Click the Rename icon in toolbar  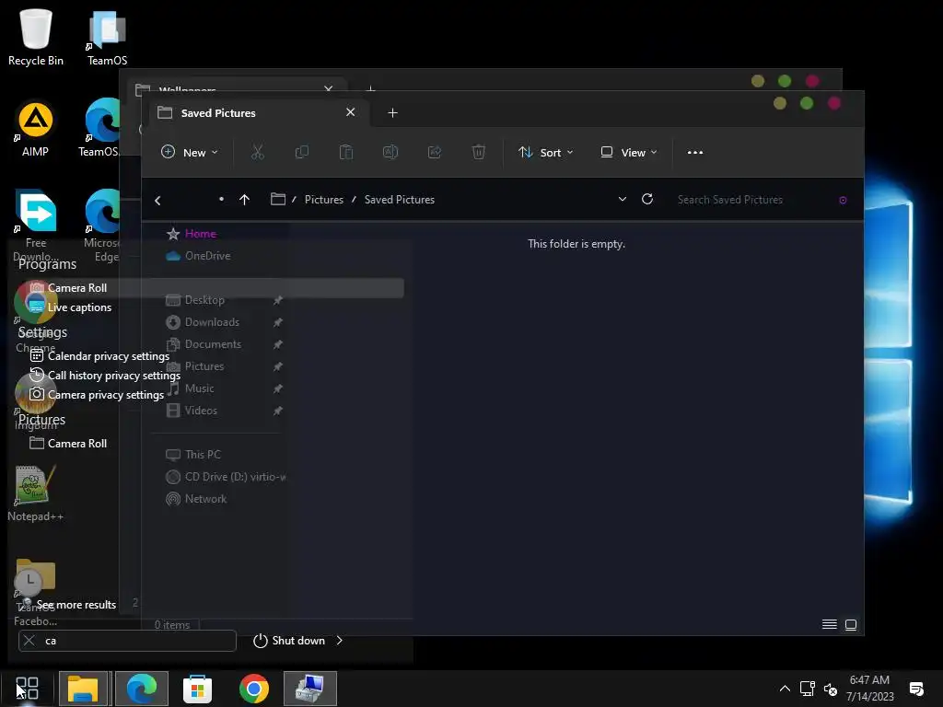pos(390,152)
